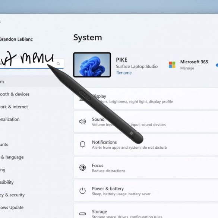This screenshot has width=218, height=218.
Task: Click the Notifications bell icon
Action: pos(82,144)
